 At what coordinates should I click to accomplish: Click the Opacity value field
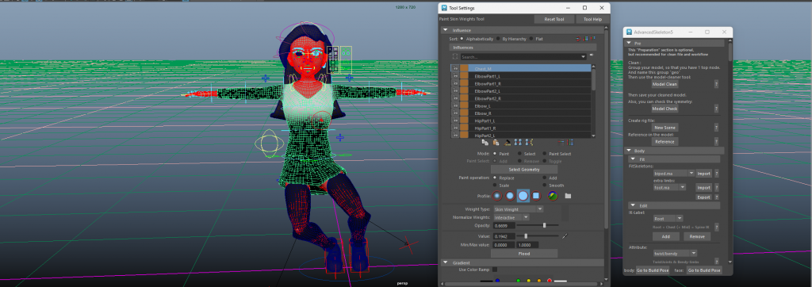[504, 226]
